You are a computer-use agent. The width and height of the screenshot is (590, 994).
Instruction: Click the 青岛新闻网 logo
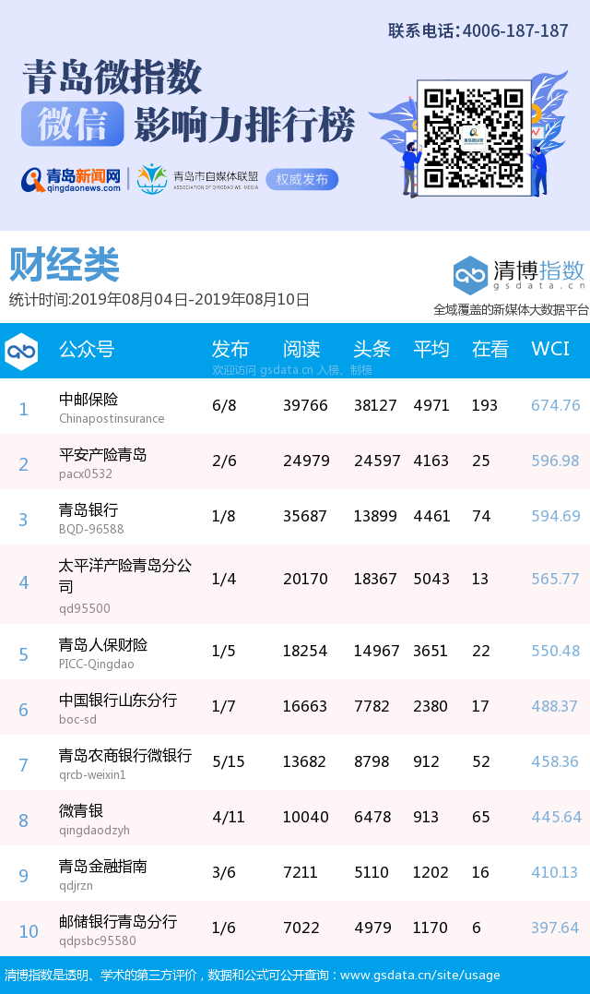pyautogui.click(x=72, y=179)
